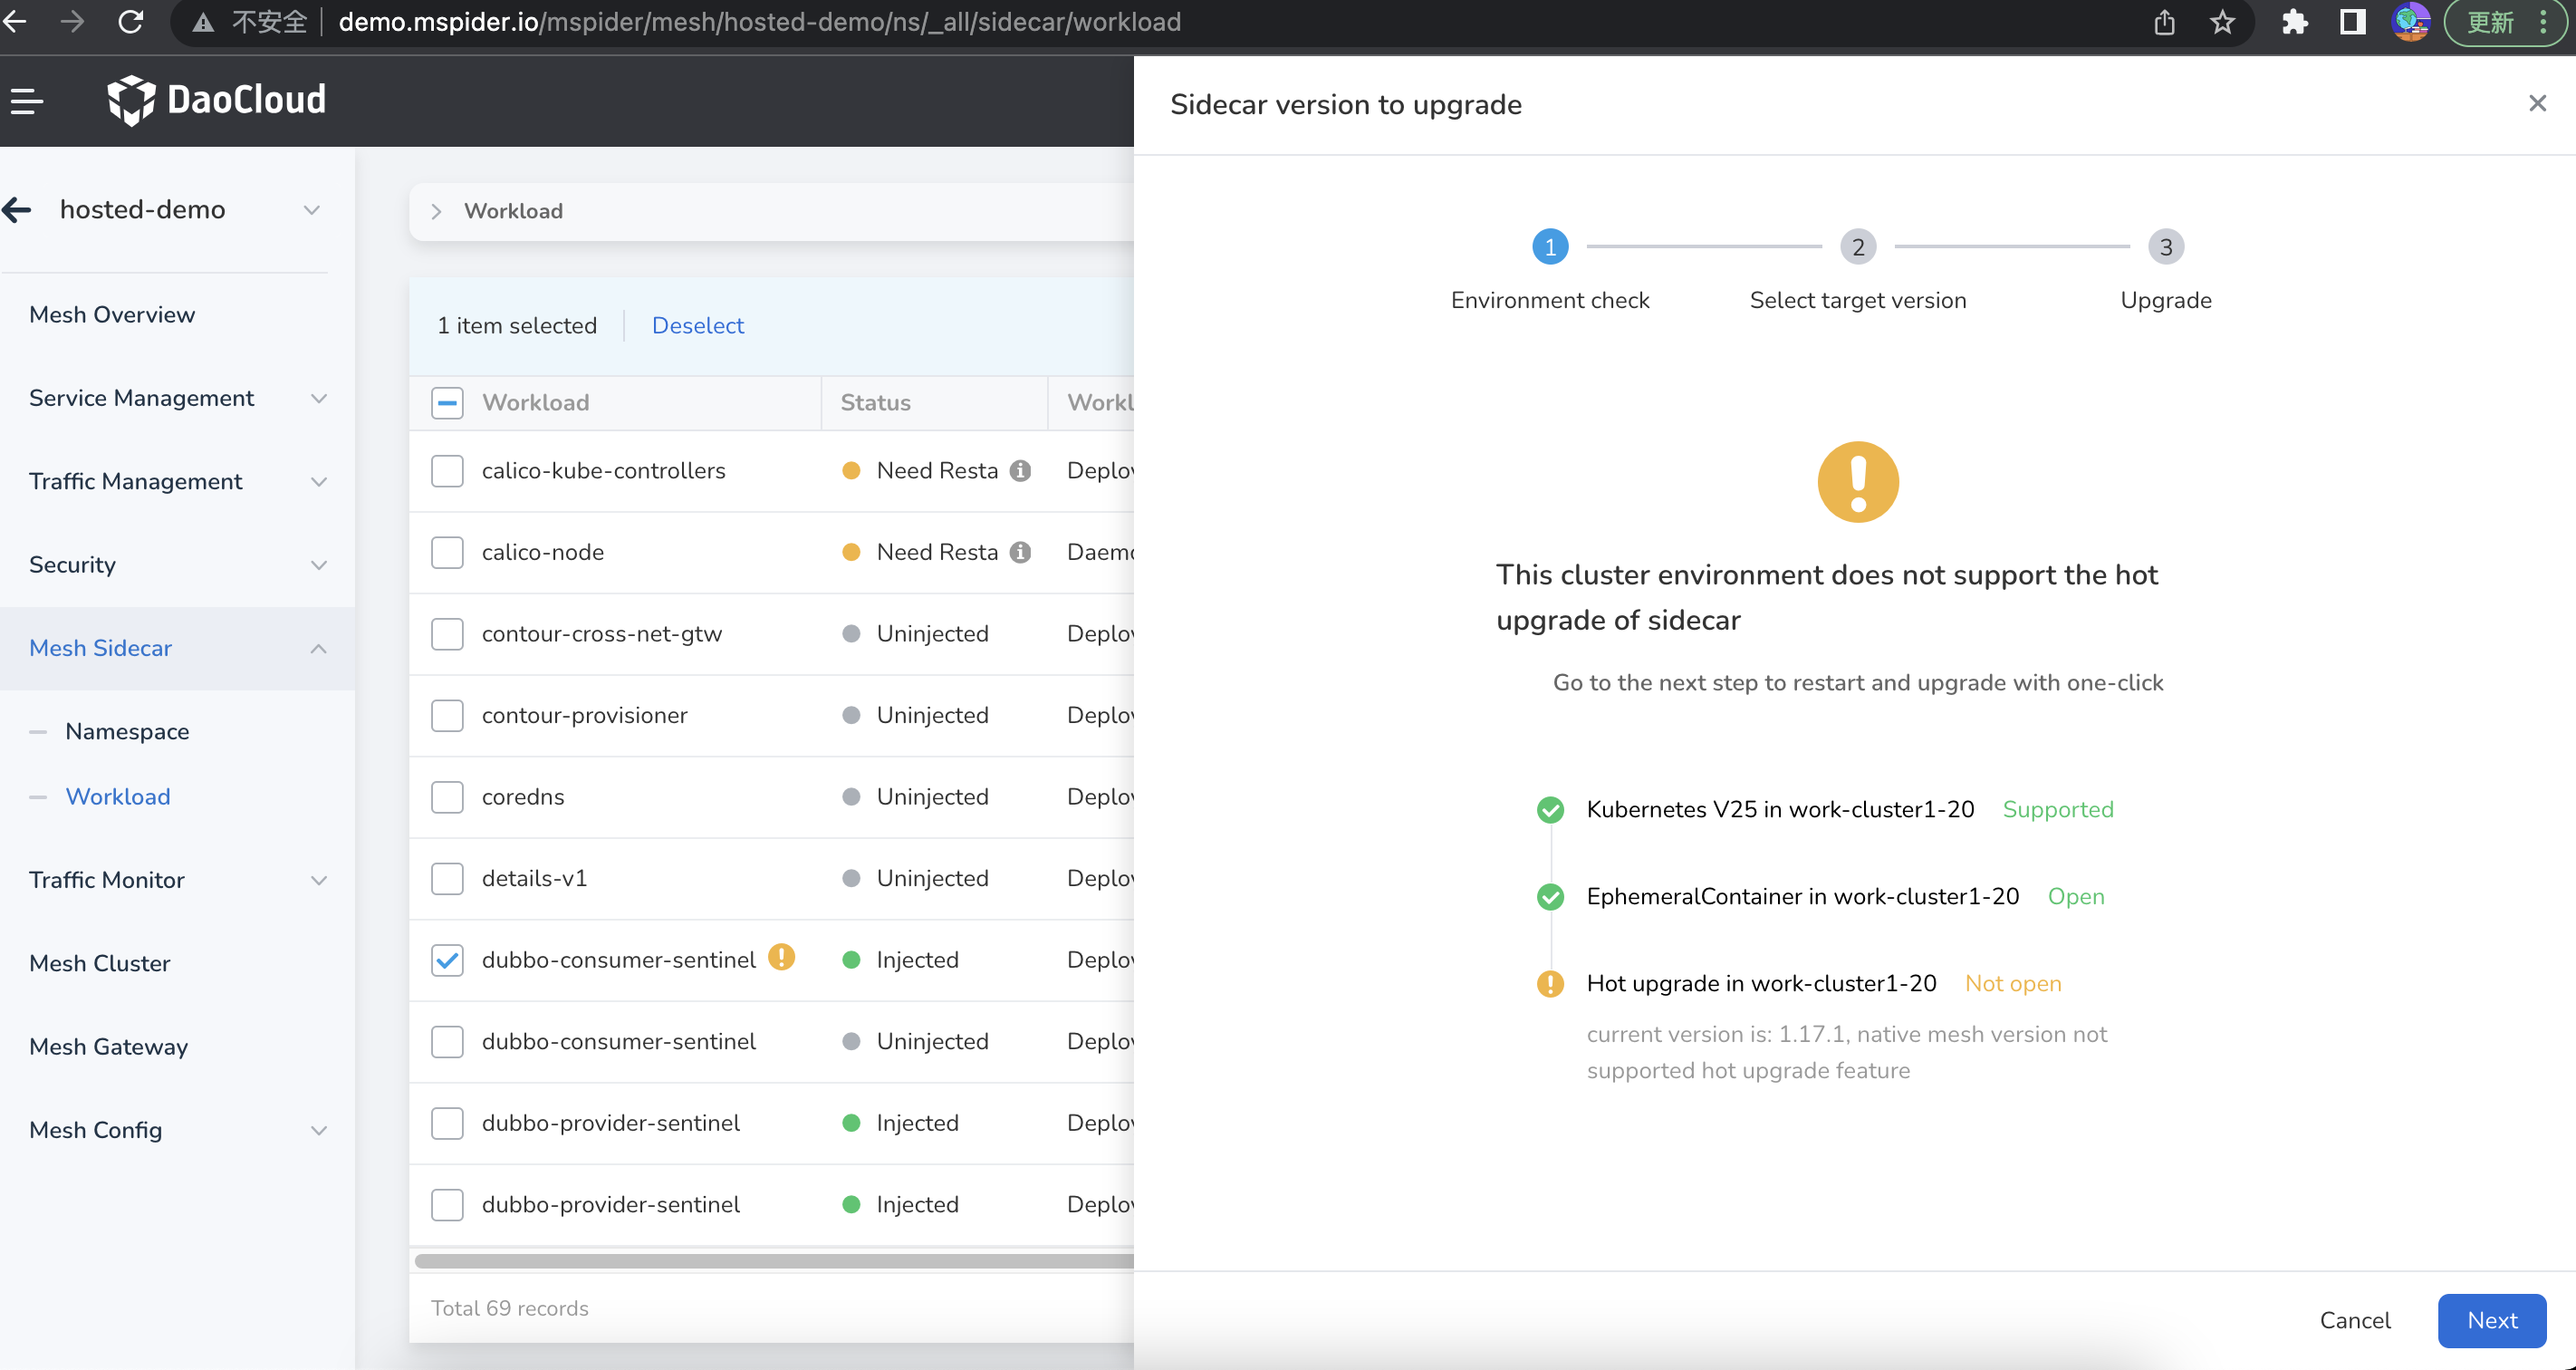
Task: Check first dubbo-provider-sentinel checkbox
Action: [x=447, y=1123]
